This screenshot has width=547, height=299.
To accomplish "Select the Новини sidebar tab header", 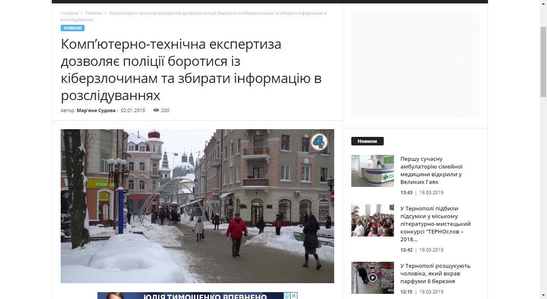I will 367,141.
